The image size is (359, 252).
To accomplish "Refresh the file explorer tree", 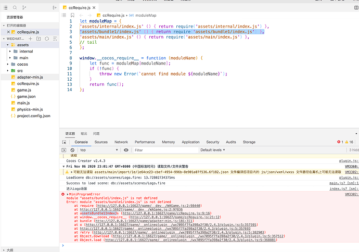I will pos(47,39).
